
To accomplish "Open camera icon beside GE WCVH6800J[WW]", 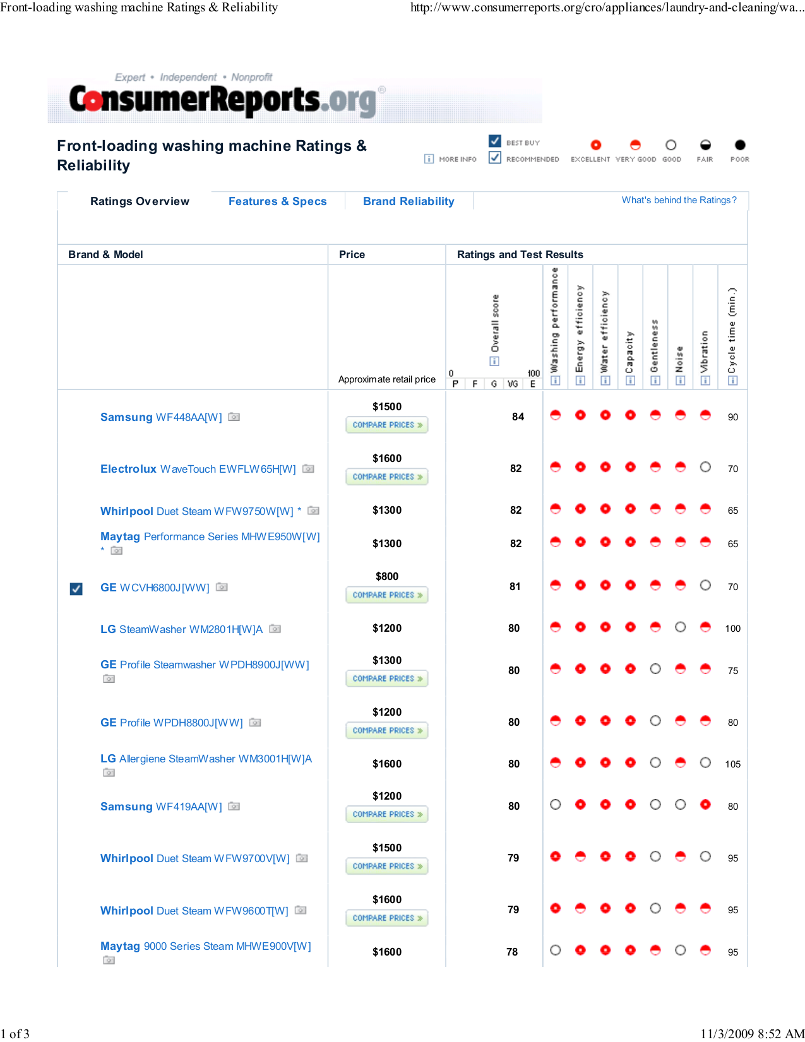I will tap(222, 587).
